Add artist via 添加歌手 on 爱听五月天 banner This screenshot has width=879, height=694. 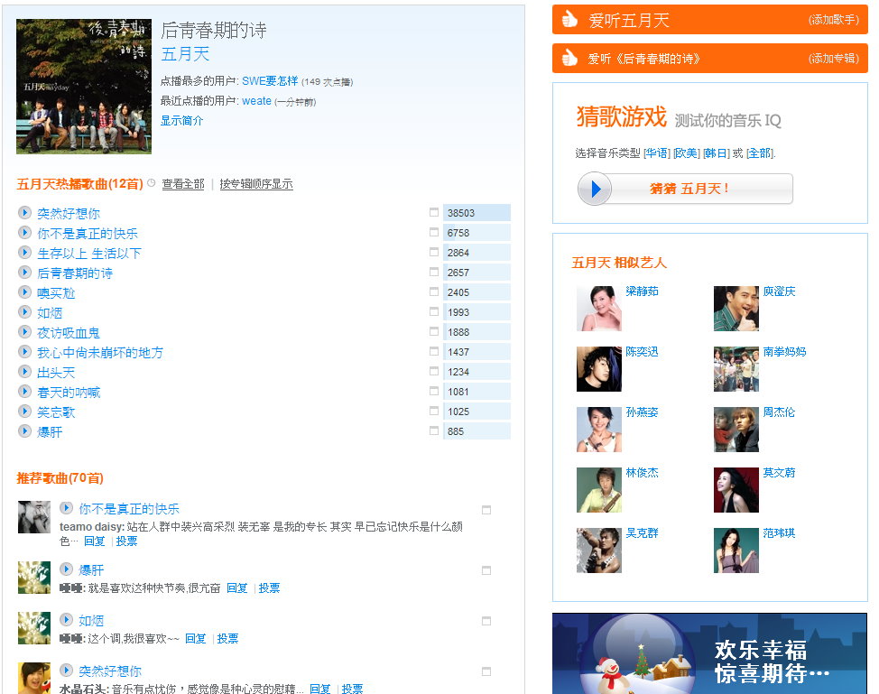coord(834,20)
